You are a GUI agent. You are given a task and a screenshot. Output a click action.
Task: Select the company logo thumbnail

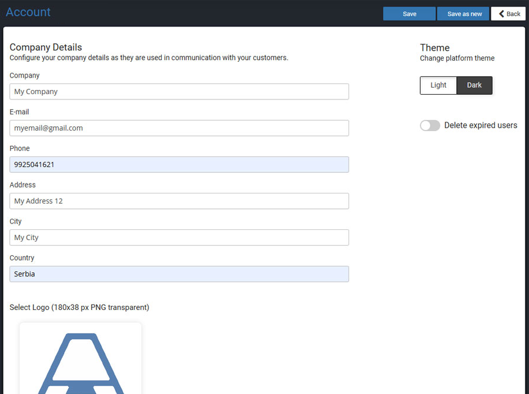click(81, 359)
